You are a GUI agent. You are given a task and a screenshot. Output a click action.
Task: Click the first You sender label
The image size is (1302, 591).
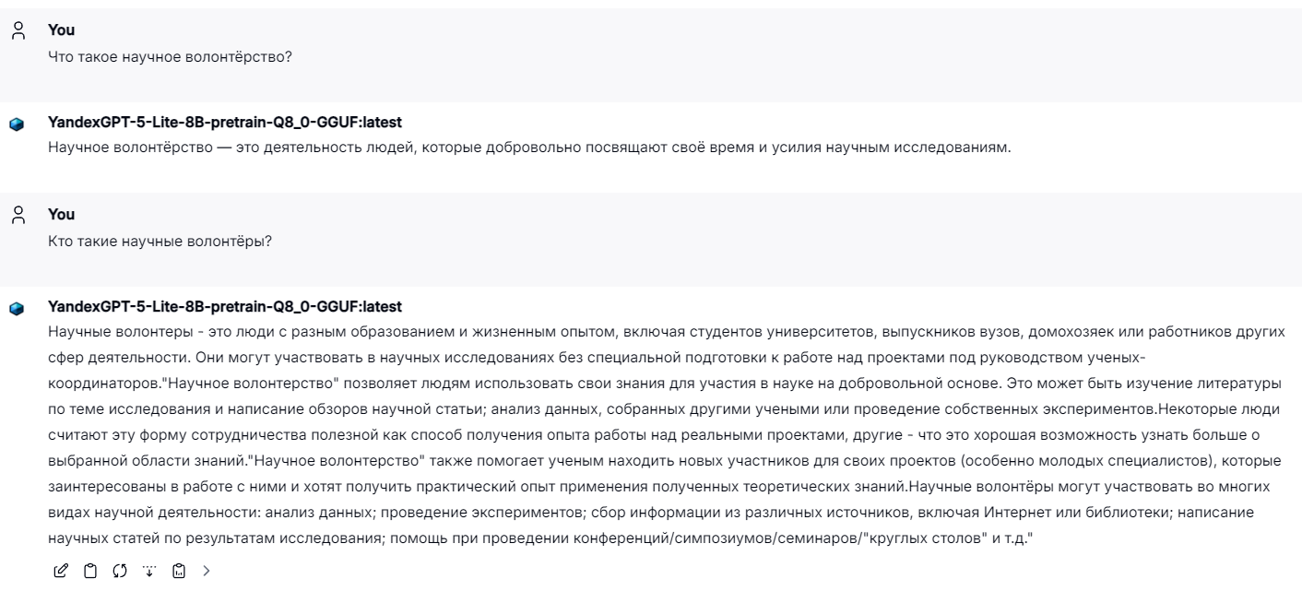click(61, 30)
